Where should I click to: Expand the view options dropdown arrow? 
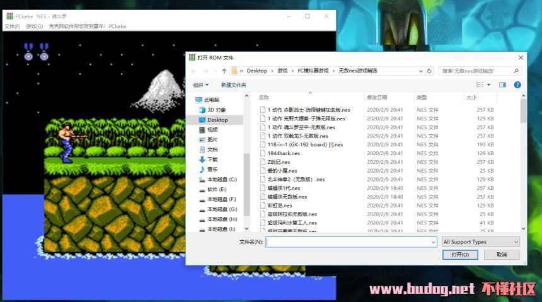(488, 84)
